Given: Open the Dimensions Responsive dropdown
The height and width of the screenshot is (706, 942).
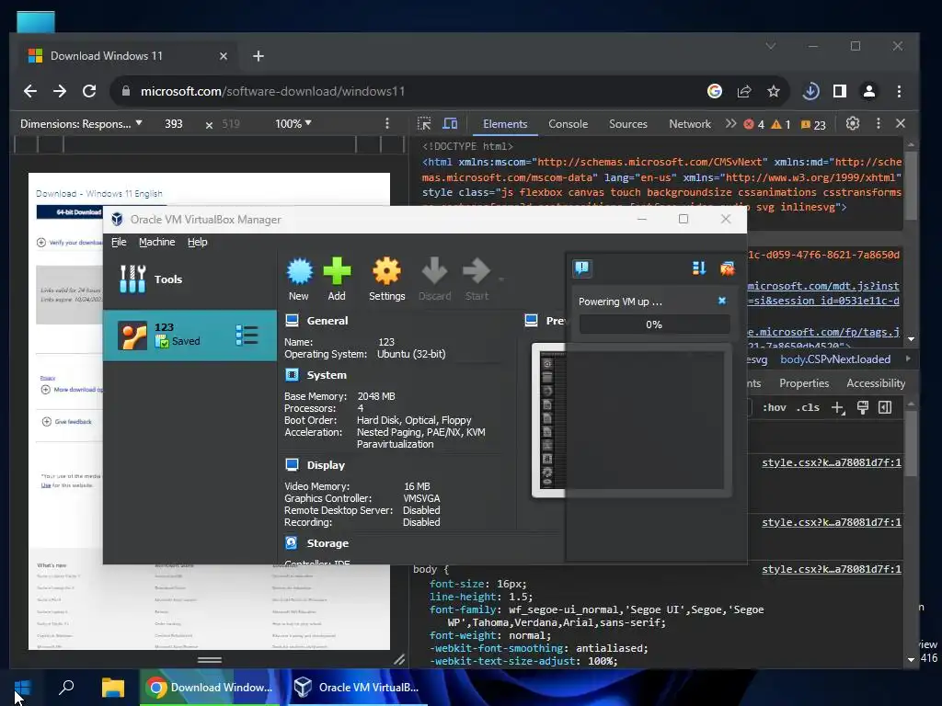Looking at the screenshot, I should coord(81,124).
